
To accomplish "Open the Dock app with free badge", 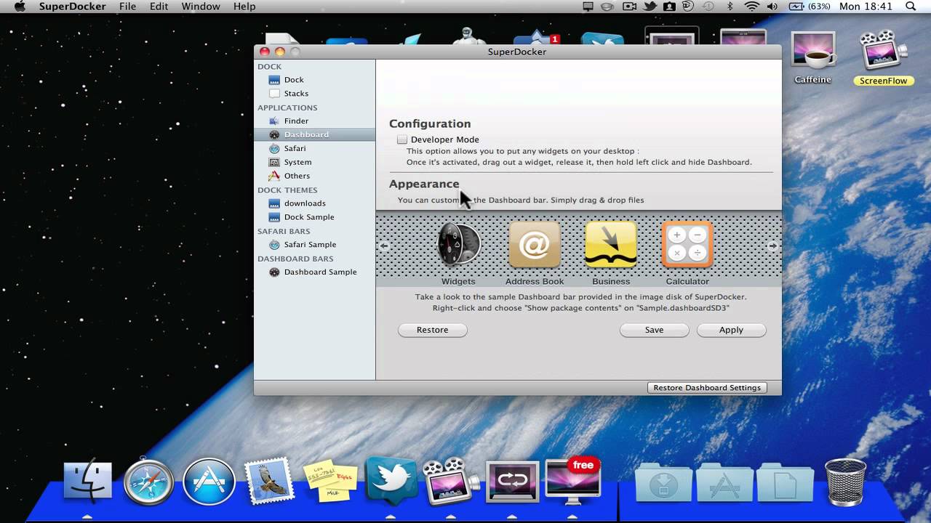I will click(573, 480).
